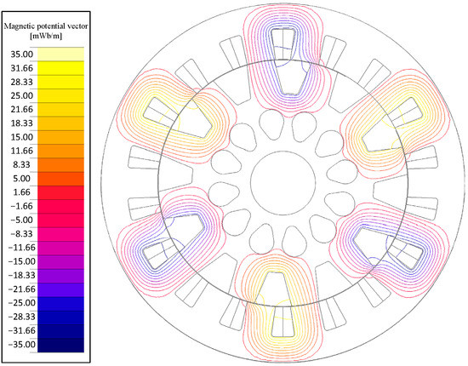Image resolution: width=468 pixels, height=366 pixels.
Task: Click the 5.00 orange-red legend swatch
Action: click(60, 179)
